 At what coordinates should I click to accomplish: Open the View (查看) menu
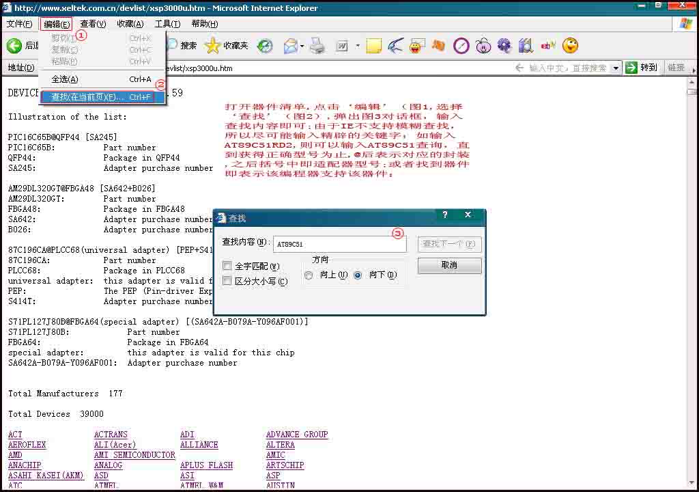[x=93, y=24]
